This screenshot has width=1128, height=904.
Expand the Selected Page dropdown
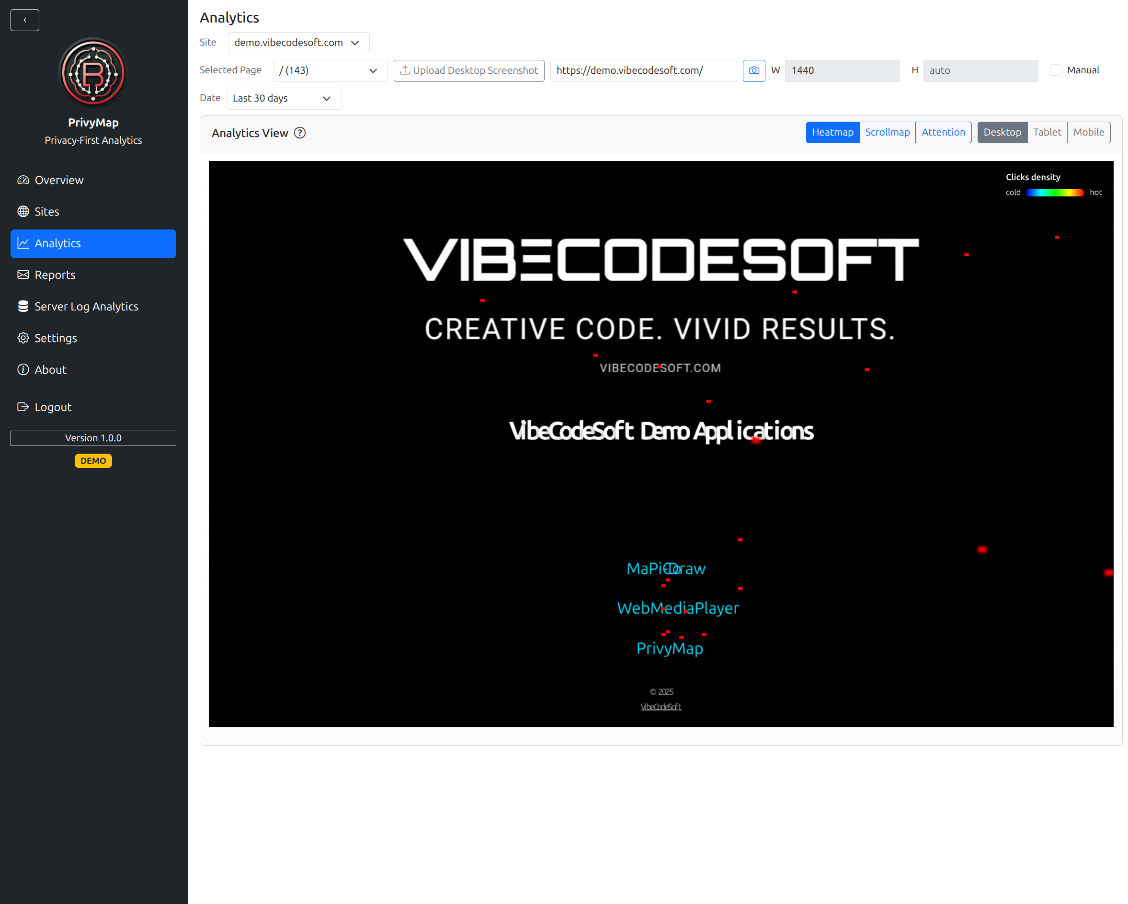[x=330, y=70]
